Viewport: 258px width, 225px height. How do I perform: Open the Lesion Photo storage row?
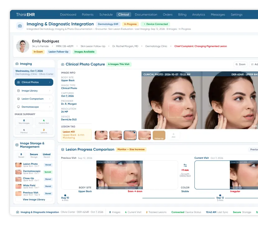(34, 165)
